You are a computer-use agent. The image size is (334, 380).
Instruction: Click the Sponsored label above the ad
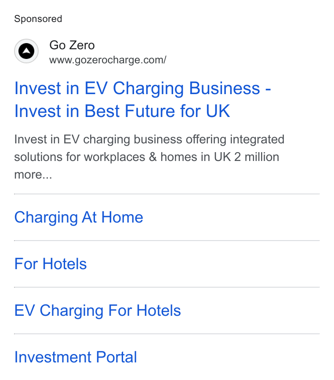tap(38, 19)
